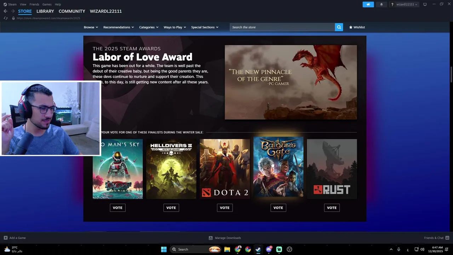
Task: Click the Search the store field
Action: [282, 27]
